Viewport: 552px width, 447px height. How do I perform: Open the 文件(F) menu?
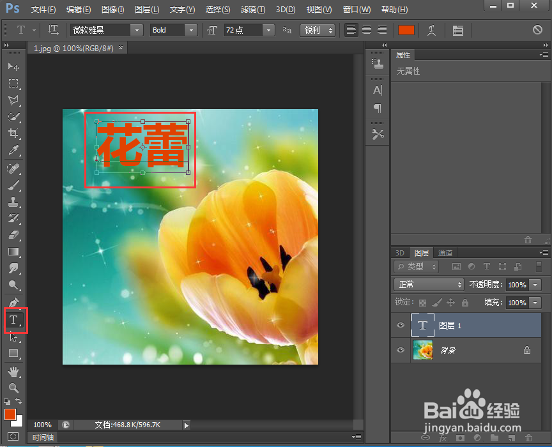coord(43,10)
